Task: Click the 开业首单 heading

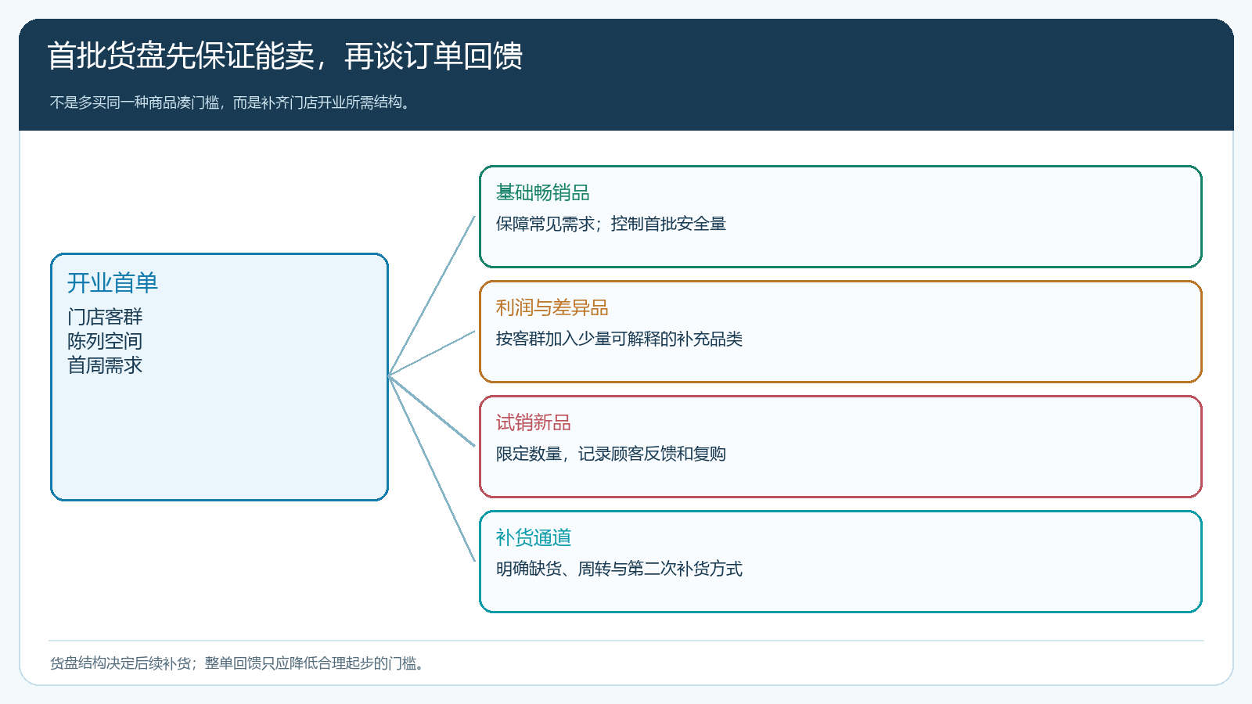Action: pos(113,282)
